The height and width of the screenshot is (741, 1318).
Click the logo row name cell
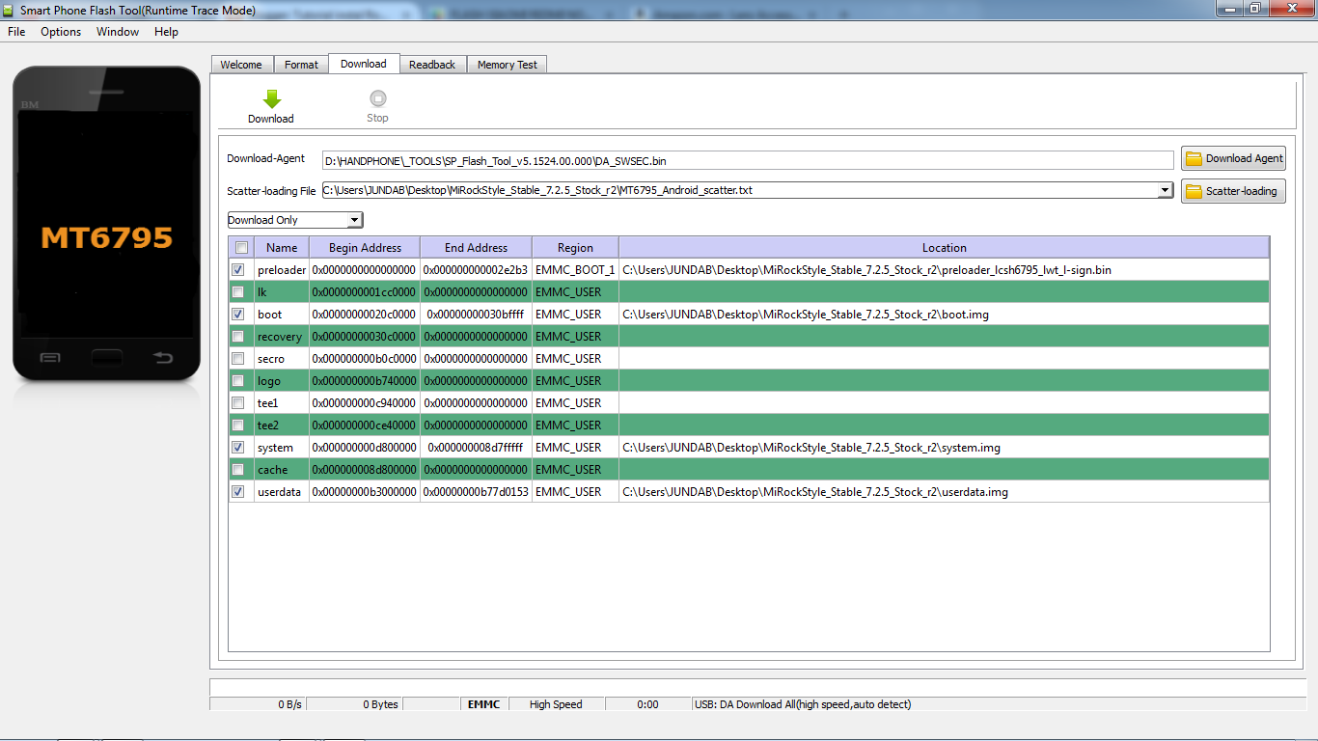pyautogui.click(x=282, y=381)
